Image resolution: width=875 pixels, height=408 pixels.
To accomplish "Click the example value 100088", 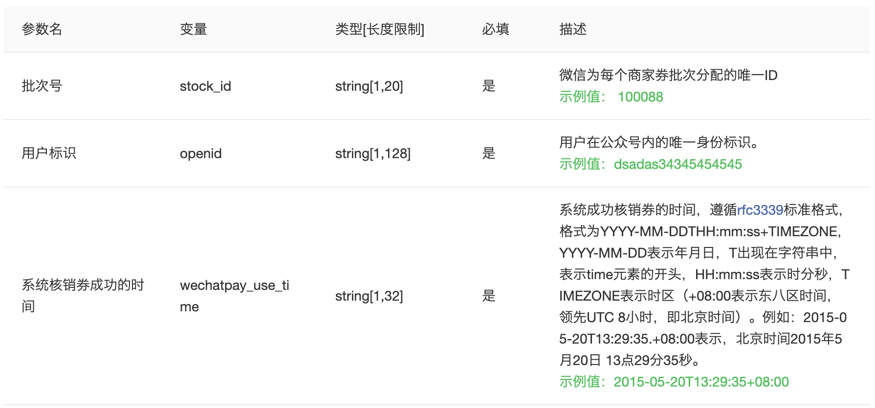I will coord(640,97).
